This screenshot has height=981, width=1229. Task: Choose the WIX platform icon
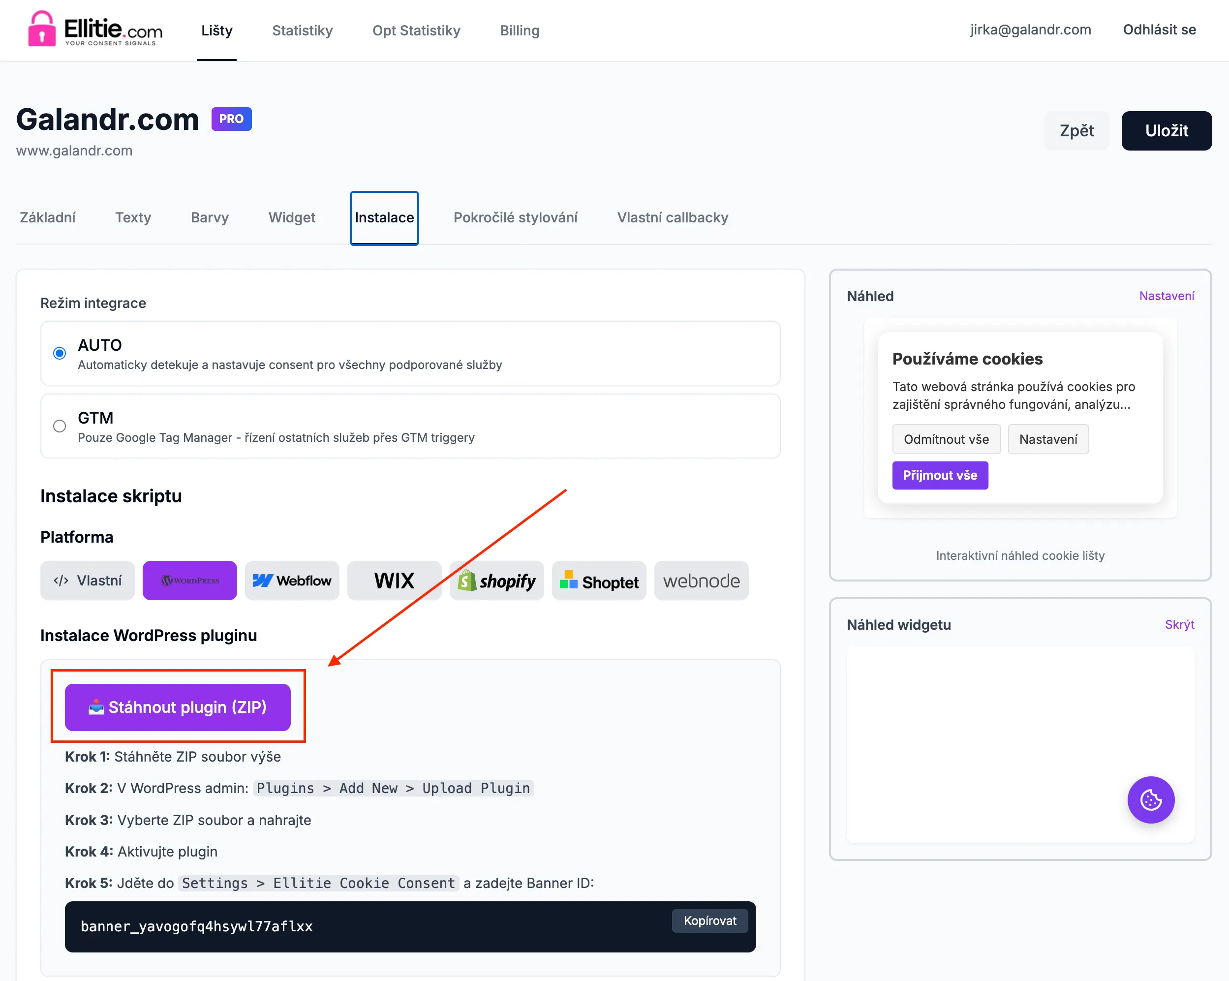pos(395,580)
